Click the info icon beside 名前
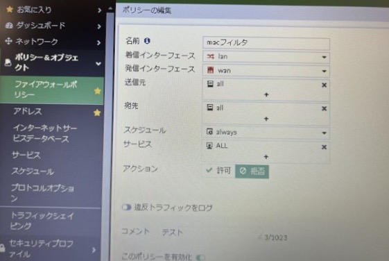The width and height of the screenshot is (389, 261). pyautogui.click(x=147, y=41)
